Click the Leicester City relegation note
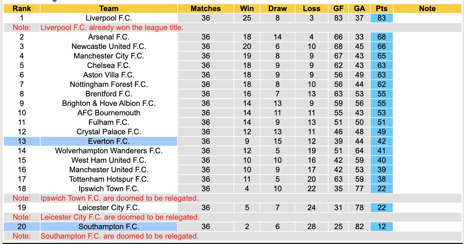Image resolution: width=464 pixels, height=244 pixels. [x=120, y=217]
